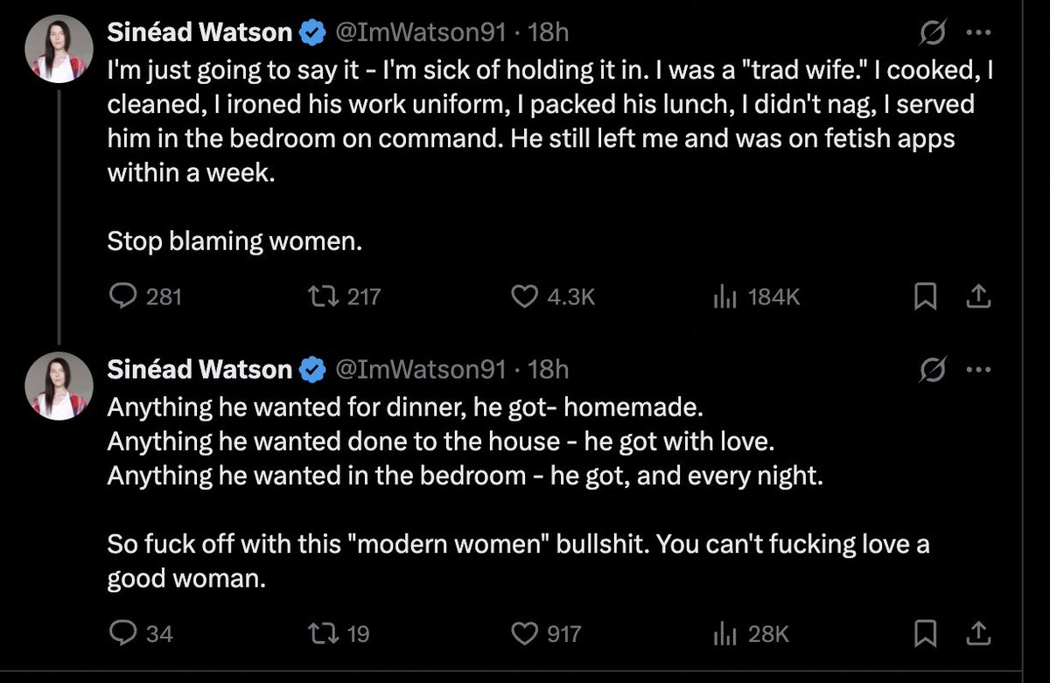Open the 18h timestamp of second tweet
This screenshot has height=683, width=1050.
click(x=549, y=370)
